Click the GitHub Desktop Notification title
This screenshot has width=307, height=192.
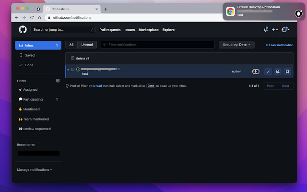pos(259,7)
